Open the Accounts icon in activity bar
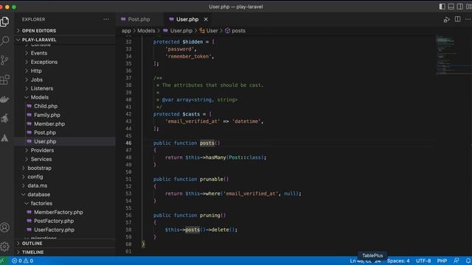Viewport: 472px width, 265px height. click(5, 227)
